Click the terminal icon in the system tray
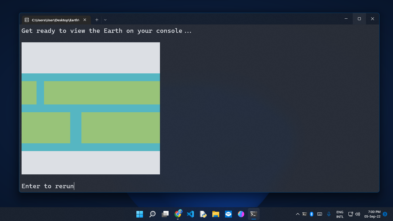Viewport: 393px width, 221px height. pyautogui.click(x=305, y=214)
